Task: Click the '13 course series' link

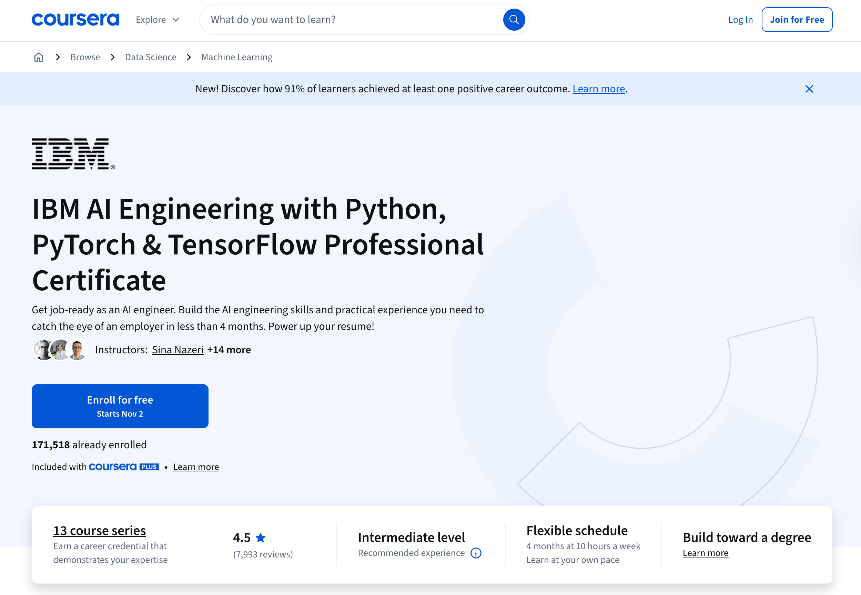Action: [x=99, y=531]
